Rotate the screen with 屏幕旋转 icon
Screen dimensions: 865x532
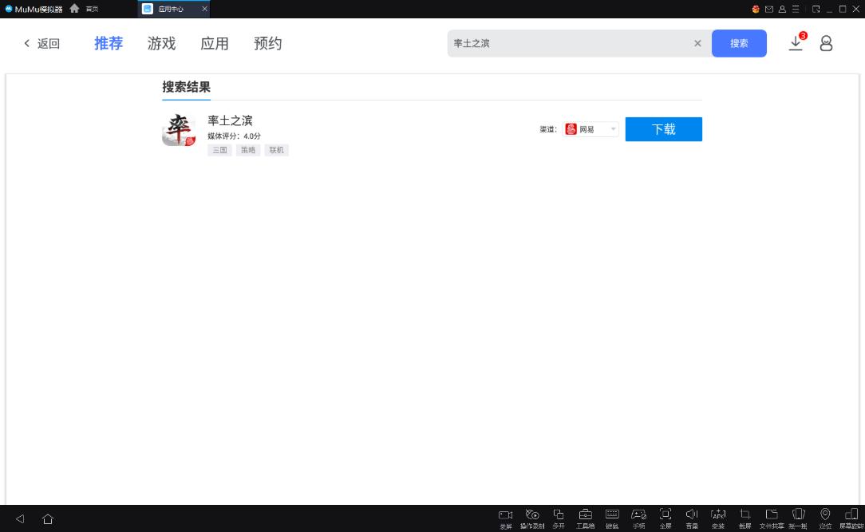(x=851, y=516)
